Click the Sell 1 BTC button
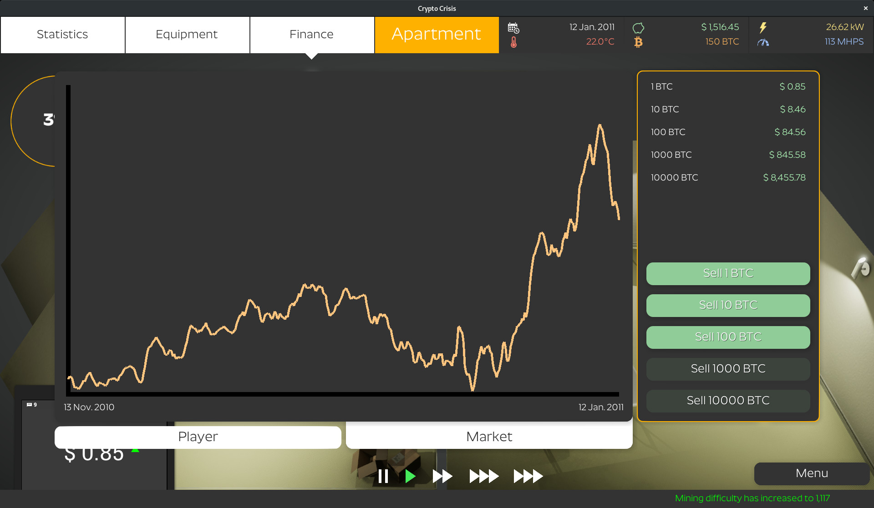The width and height of the screenshot is (874, 508). [x=727, y=273]
